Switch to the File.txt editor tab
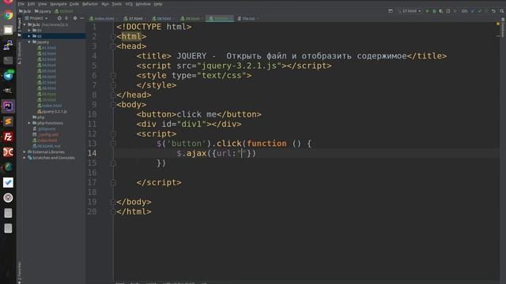 pos(247,19)
